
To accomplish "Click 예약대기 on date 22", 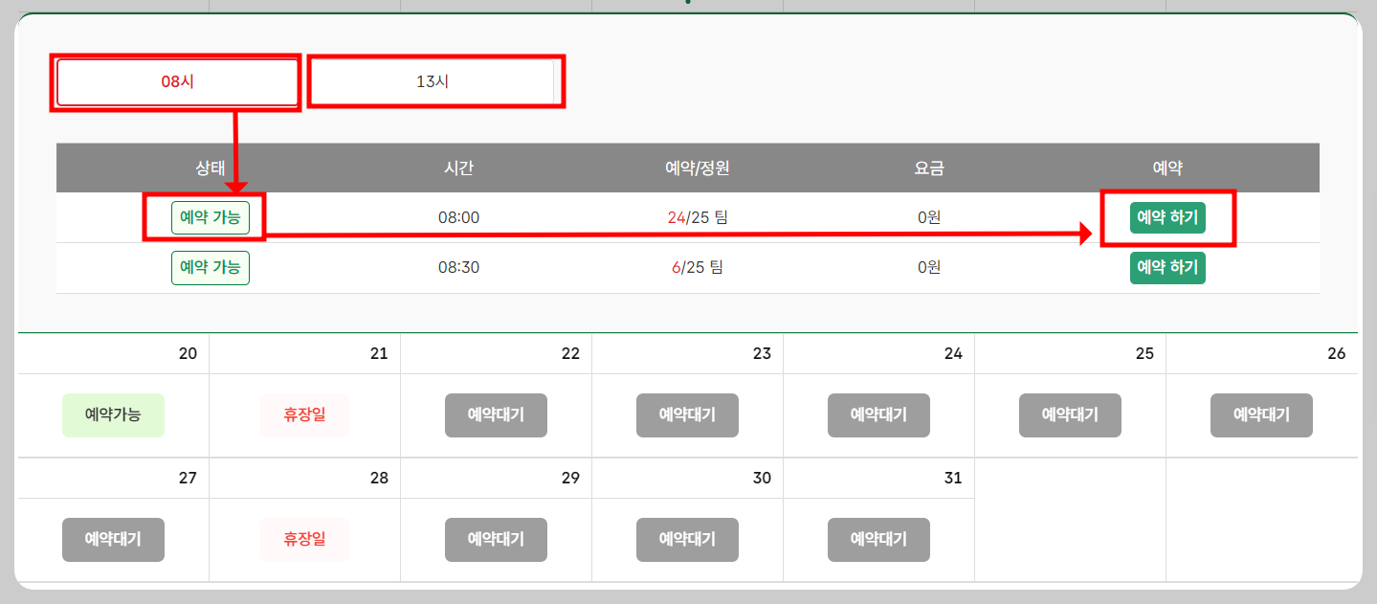I will [496, 414].
